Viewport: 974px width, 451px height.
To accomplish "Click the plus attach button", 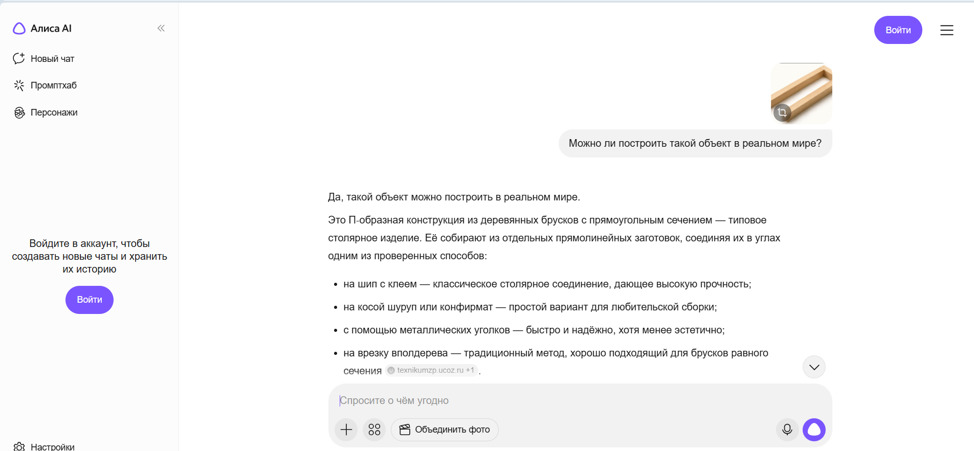I will 346,430.
